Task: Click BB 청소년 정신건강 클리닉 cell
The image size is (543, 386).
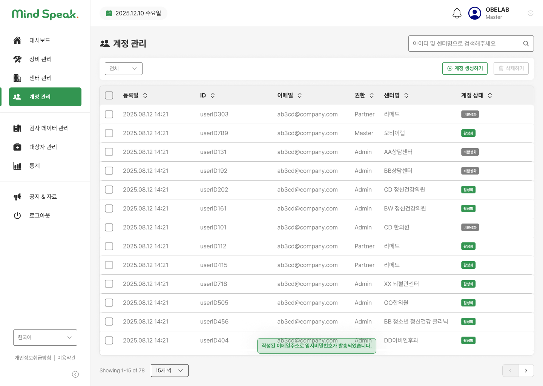Action: 416,322
